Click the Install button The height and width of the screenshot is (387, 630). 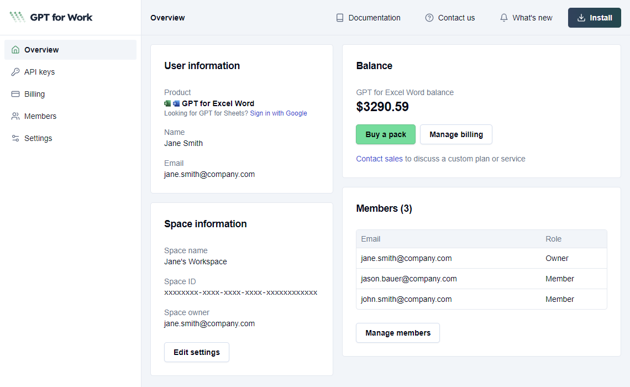click(x=594, y=18)
